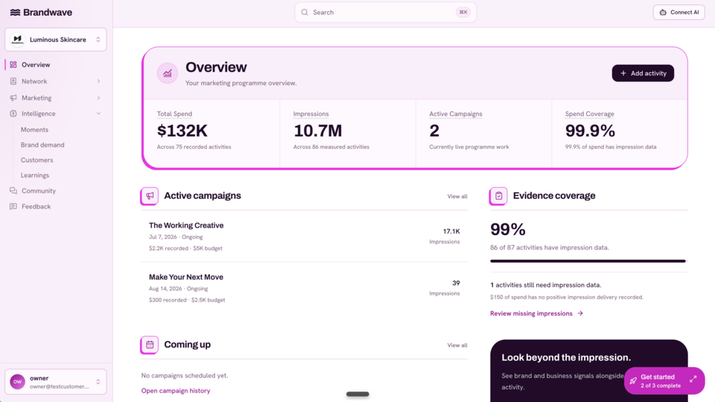Click the plus icon on Add activity
The width and height of the screenshot is (715, 402).
click(x=623, y=74)
